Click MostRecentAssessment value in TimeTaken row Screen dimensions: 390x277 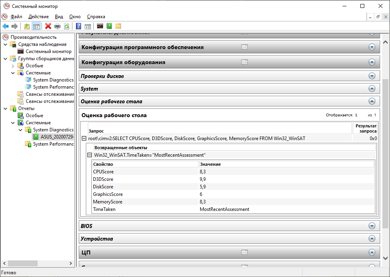pos(224,209)
